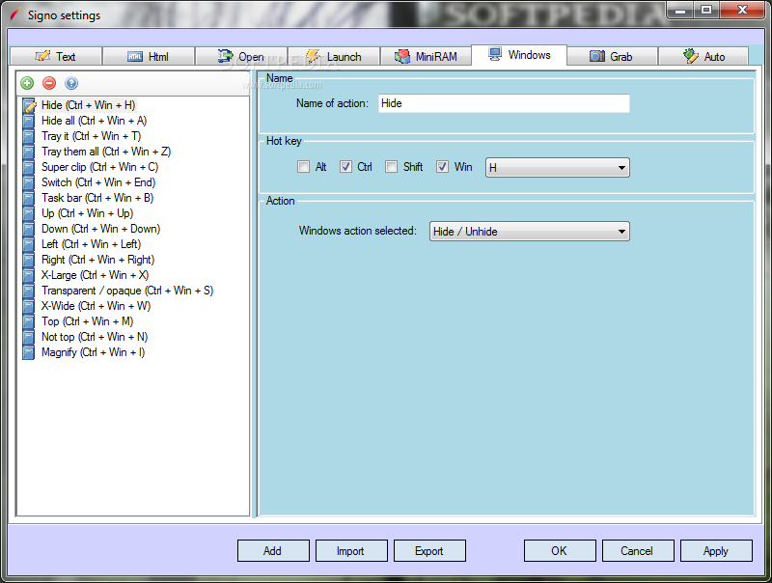Select 'Up (Ctrl + Win + Up)' entry
This screenshot has height=583, width=772.
(87, 213)
